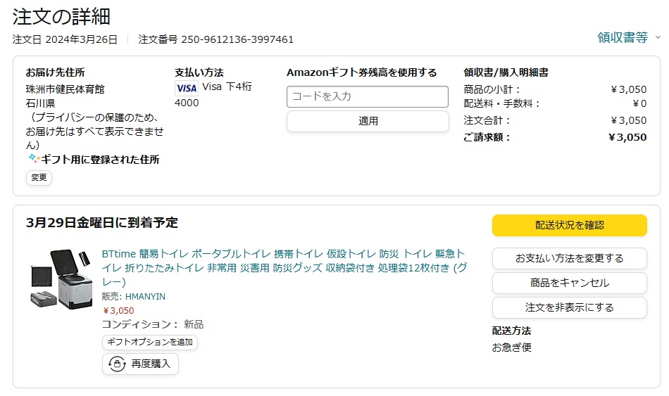Click the ¥3,050 item price text
The image size is (669, 396).
pyautogui.click(x=118, y=311)
